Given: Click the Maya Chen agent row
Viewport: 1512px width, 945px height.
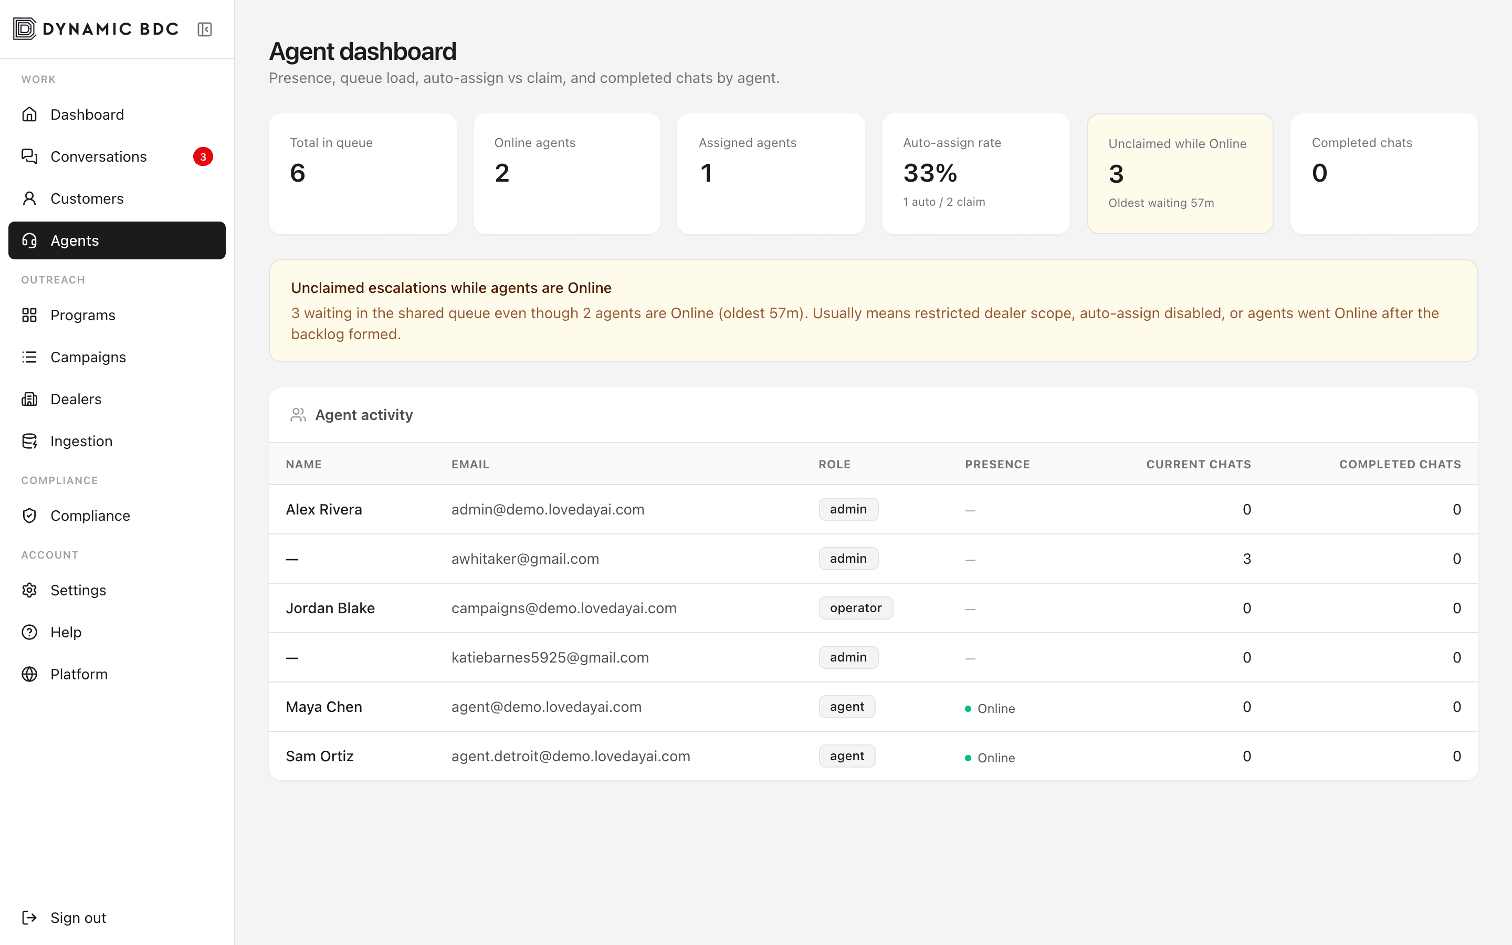Looking at the screenshot, I should point(873,707).
